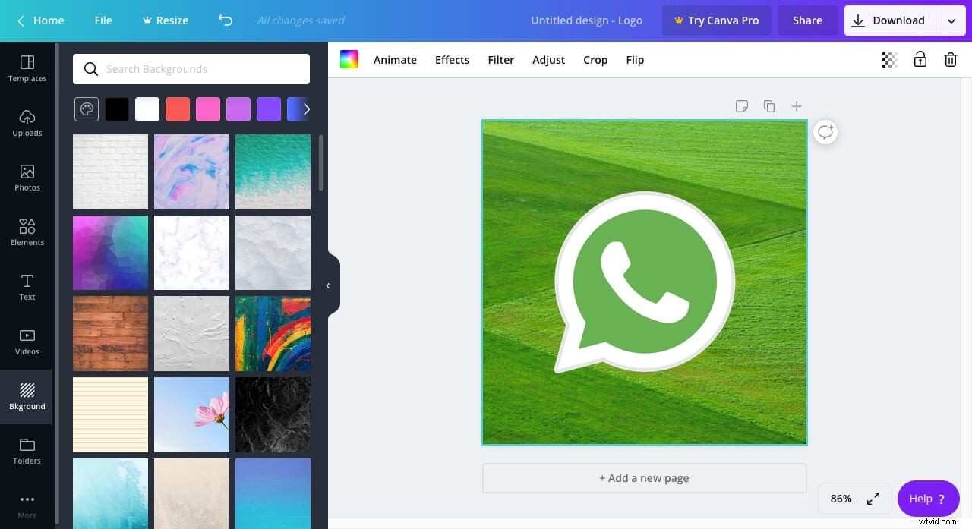The height and width of the screenshot is (529, 972).
Task: Duplicate the current page
Action: click(768, 106)
